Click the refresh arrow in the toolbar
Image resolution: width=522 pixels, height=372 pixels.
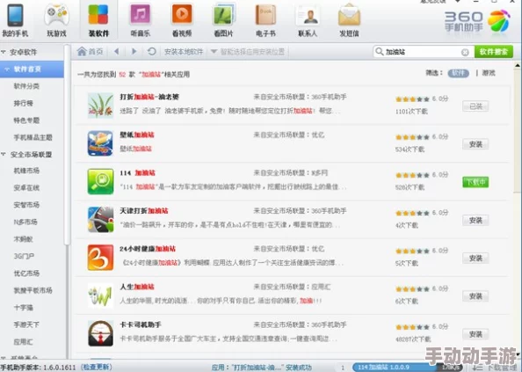point(151,52)
